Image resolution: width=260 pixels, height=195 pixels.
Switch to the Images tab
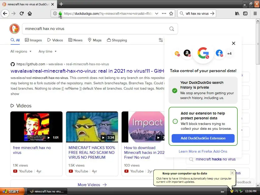click(x=33, y=40)
